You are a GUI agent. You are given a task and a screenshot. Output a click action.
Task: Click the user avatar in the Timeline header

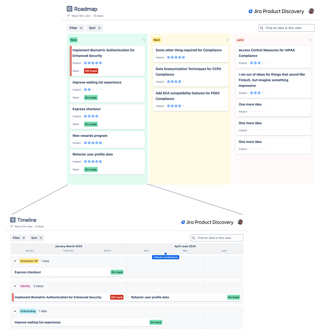[240, 222]
